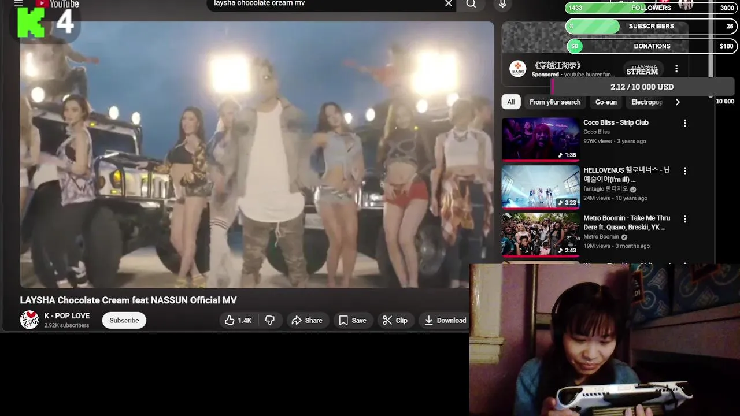The image size is (740, 416).
Task: Click the video title 'LAYSHA Chocolate Cream'
Action: pos(128,300)
